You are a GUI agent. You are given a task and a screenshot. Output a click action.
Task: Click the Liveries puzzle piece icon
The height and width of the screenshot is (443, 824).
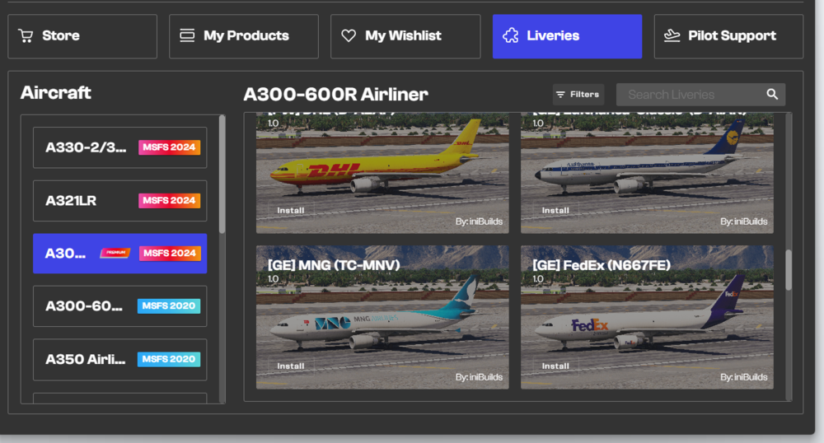tap(511, 36)
